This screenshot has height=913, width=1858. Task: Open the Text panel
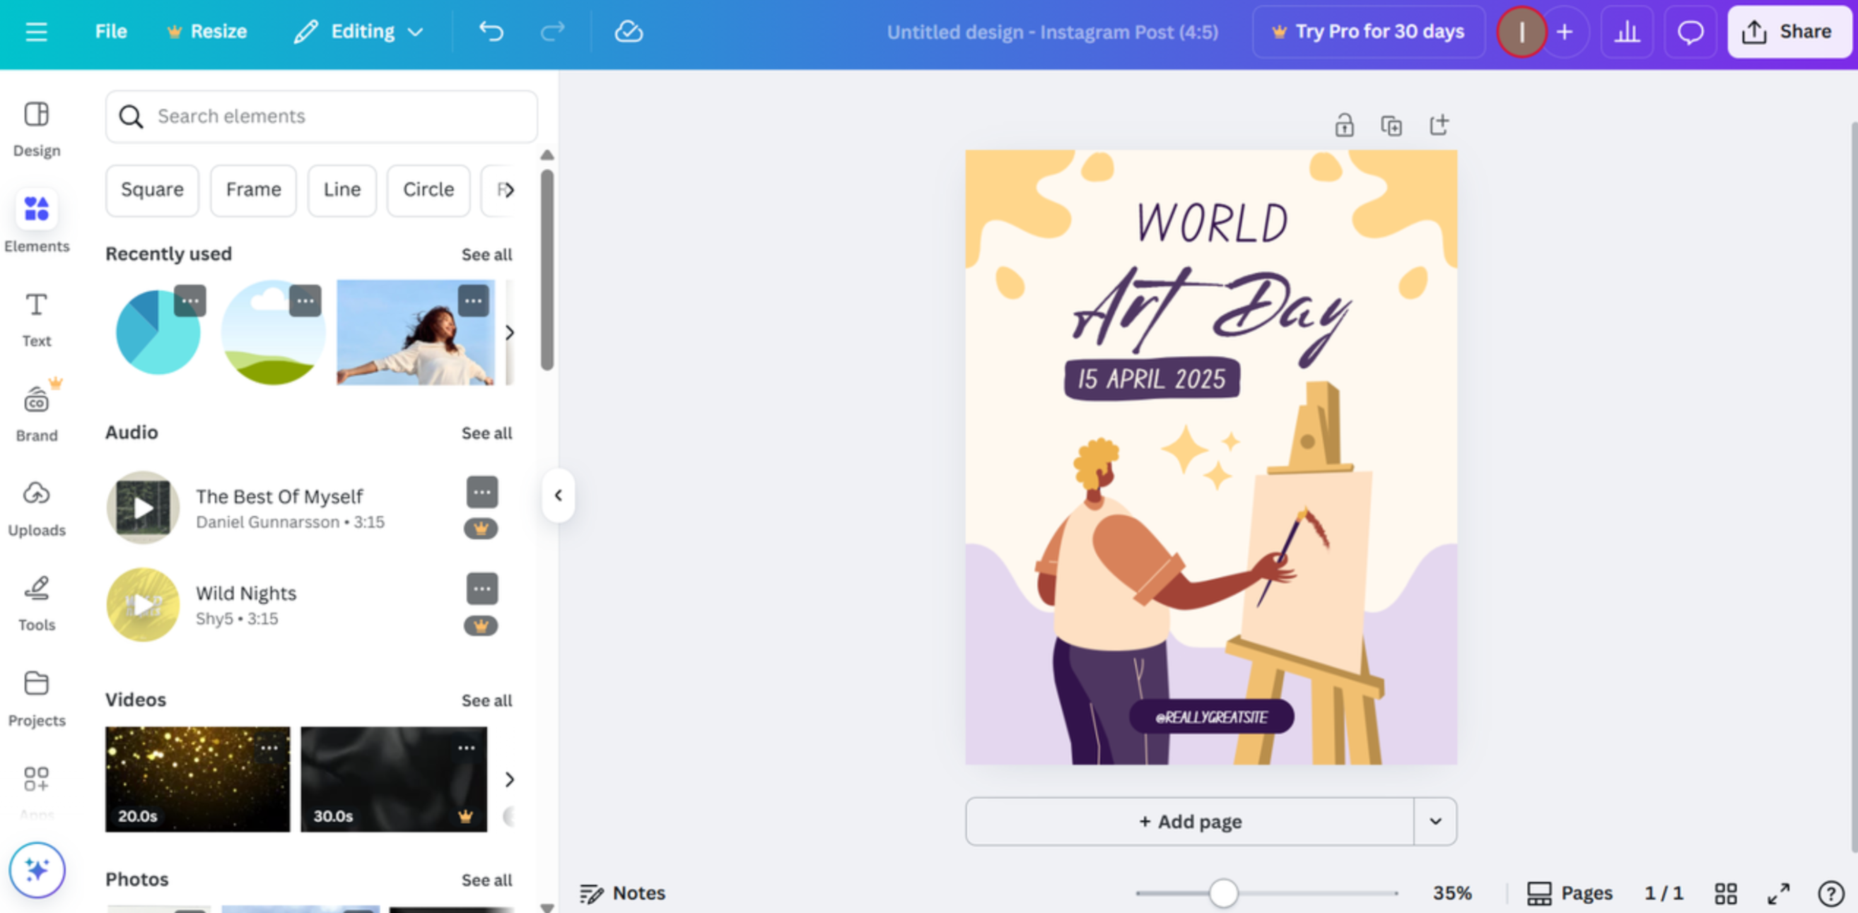coord(37,317)
